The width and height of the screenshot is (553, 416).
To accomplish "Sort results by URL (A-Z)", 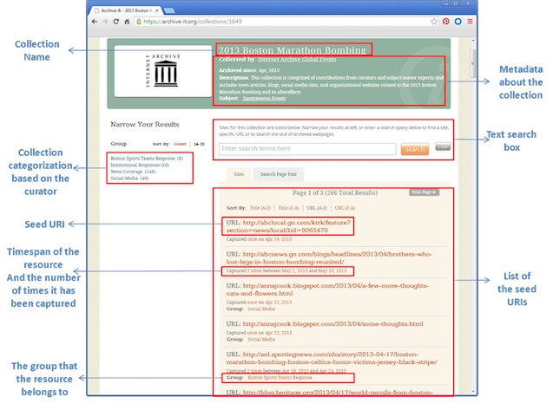I will pyautogui.click(x=317, y=208).
